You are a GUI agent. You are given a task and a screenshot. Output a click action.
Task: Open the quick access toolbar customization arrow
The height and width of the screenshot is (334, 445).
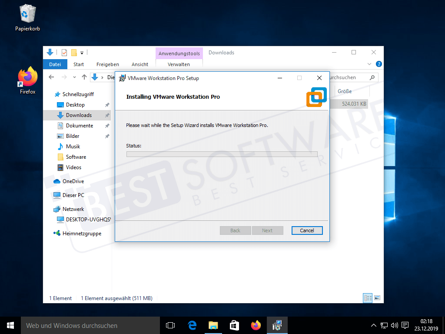pyautogui.click(x=81, y=53)
